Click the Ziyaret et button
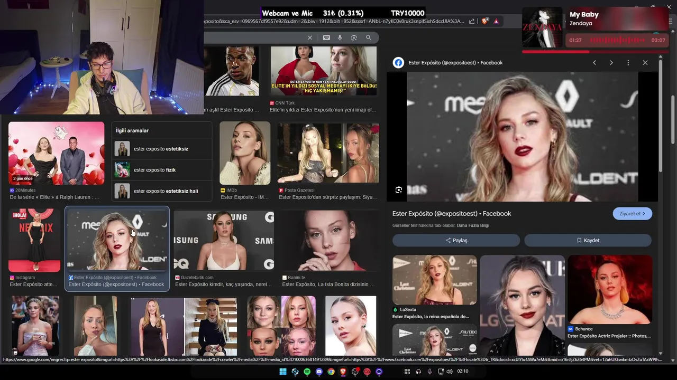Viewport: 677px width, 380px height. coord(632,214)
